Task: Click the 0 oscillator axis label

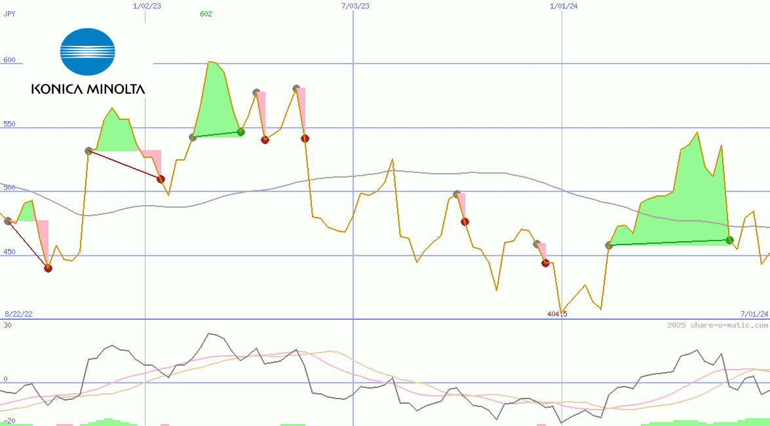Action: tap(5, 379)
